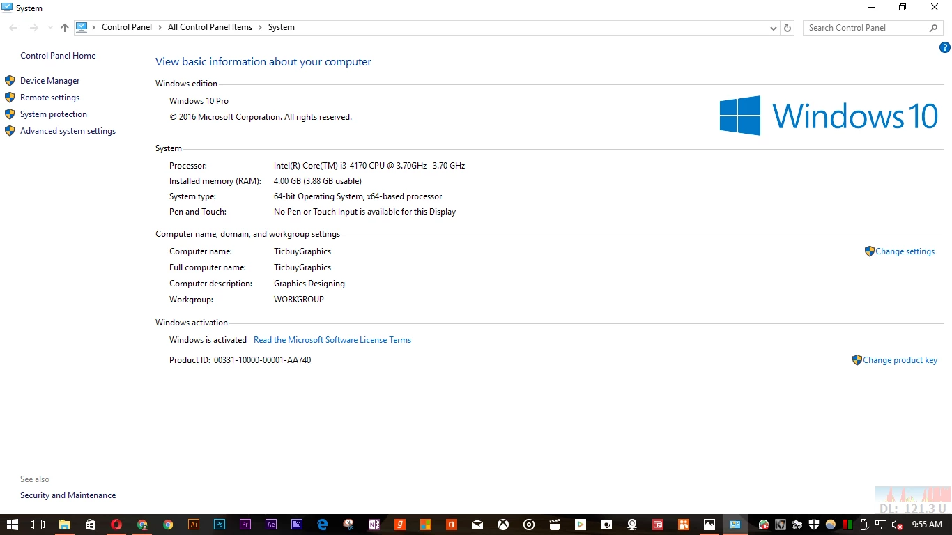
Task: Click the shield icon beside Advanced system settings
Action: click(x=10, y=131)
